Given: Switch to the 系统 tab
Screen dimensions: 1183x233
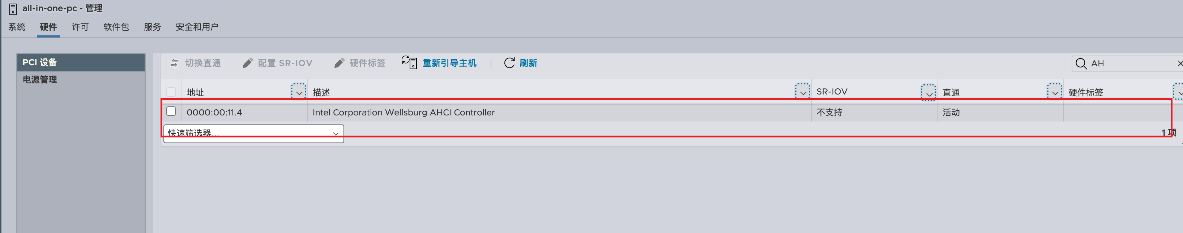Looking at the screenshot, I should tap(17, 27).
